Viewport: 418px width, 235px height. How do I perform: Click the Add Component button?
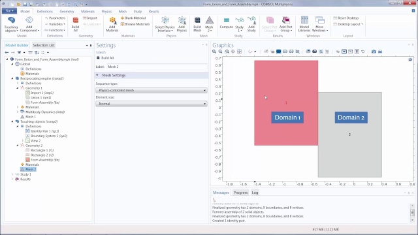[29, 24]
